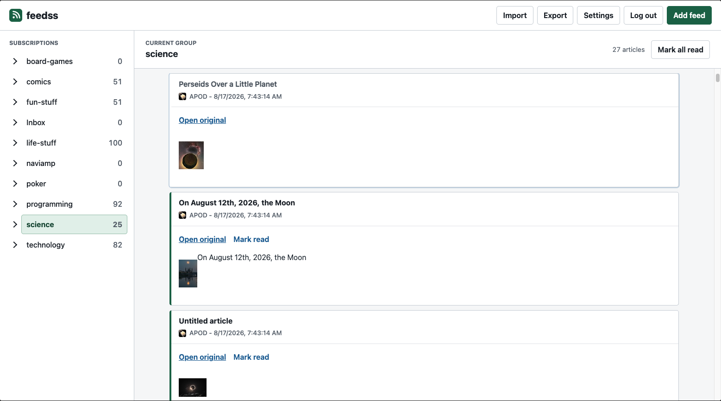The width and height of the screenshot is (721, 401).
Task: Click APOD favicon under Perseids Over a Little Planet
Action: [182, 96]
